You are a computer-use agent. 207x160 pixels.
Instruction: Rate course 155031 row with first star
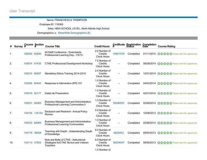pyautogui.click(x=159, y=103)
